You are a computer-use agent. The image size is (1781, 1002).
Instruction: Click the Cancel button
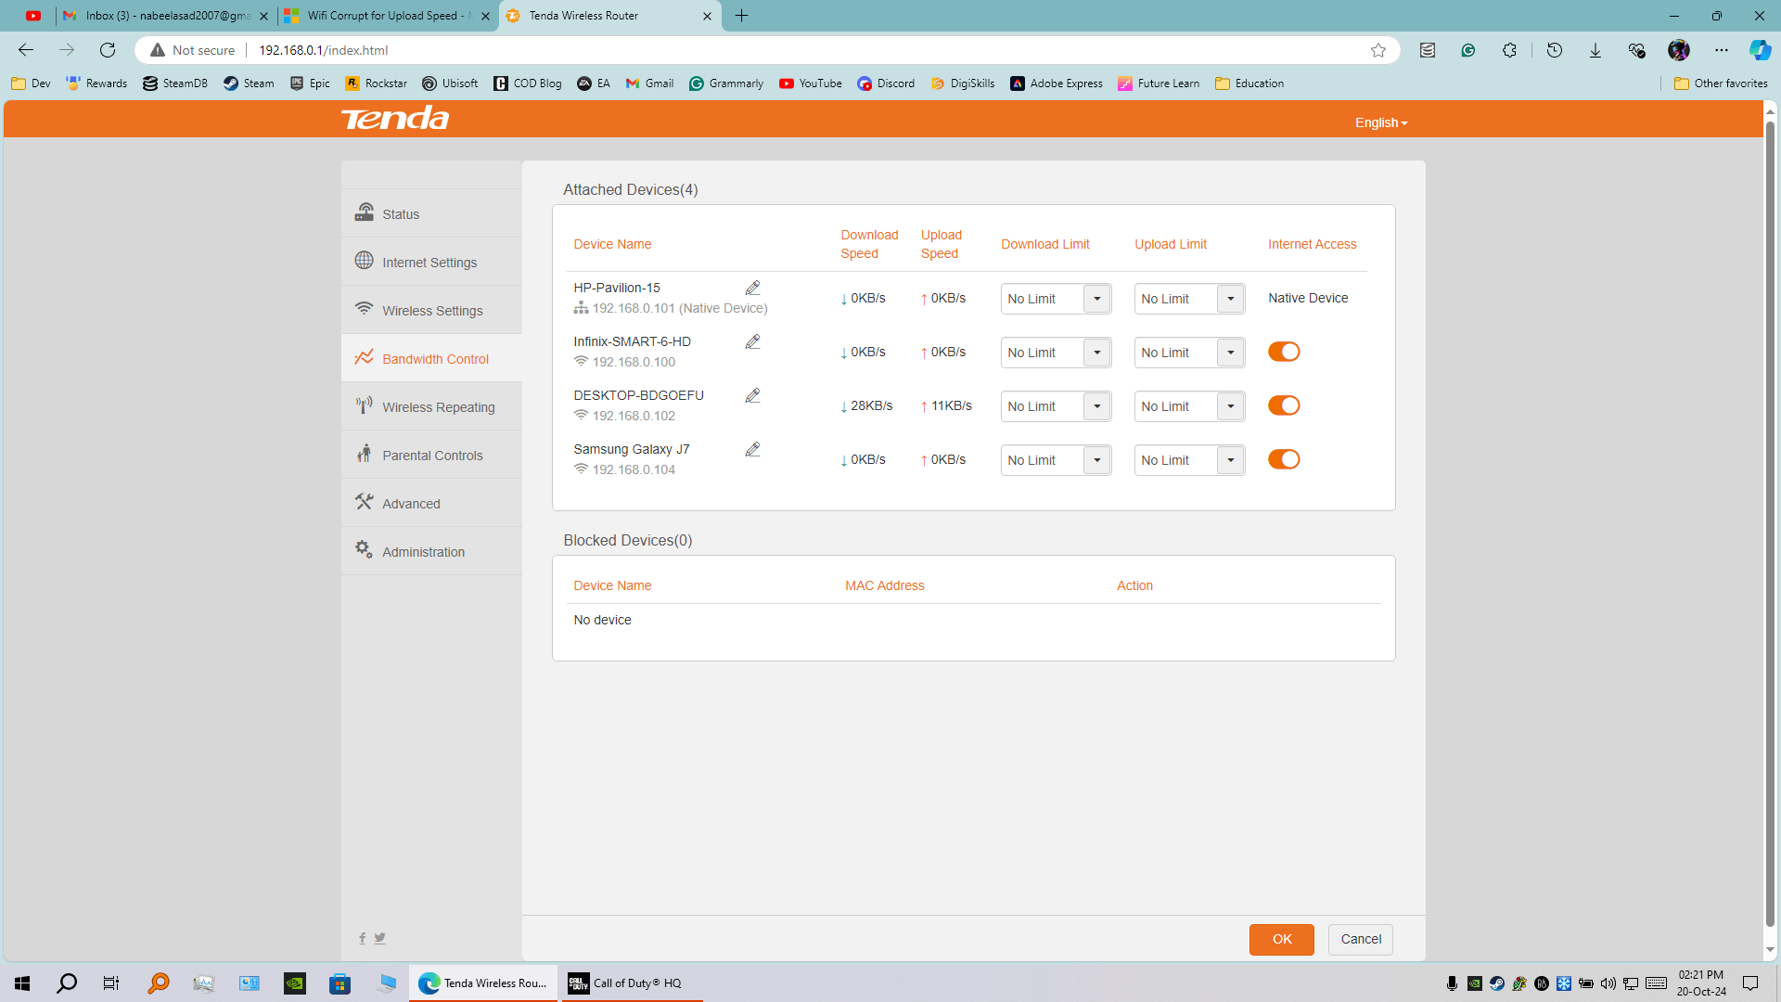[x=1360, y=939]
